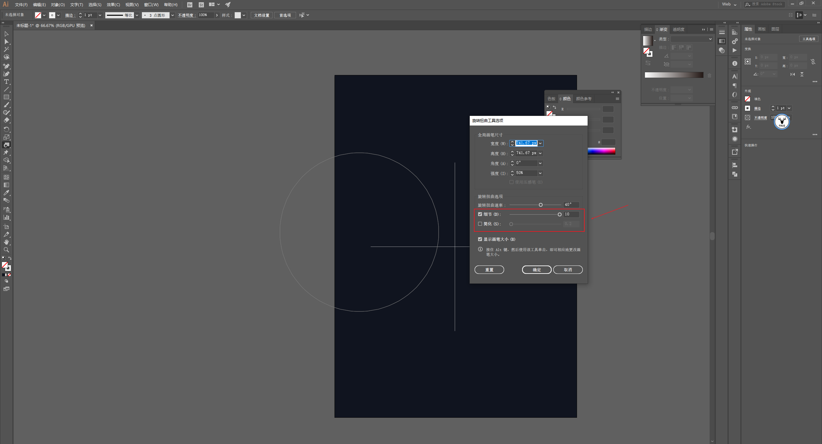
Task: Click 确定 button to confirm
Action: (x=537, y=269)
